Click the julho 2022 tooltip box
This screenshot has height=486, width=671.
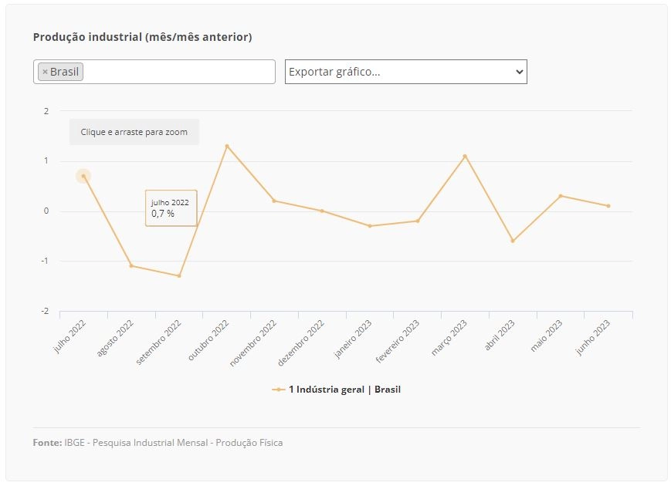[x=171, y=208]
